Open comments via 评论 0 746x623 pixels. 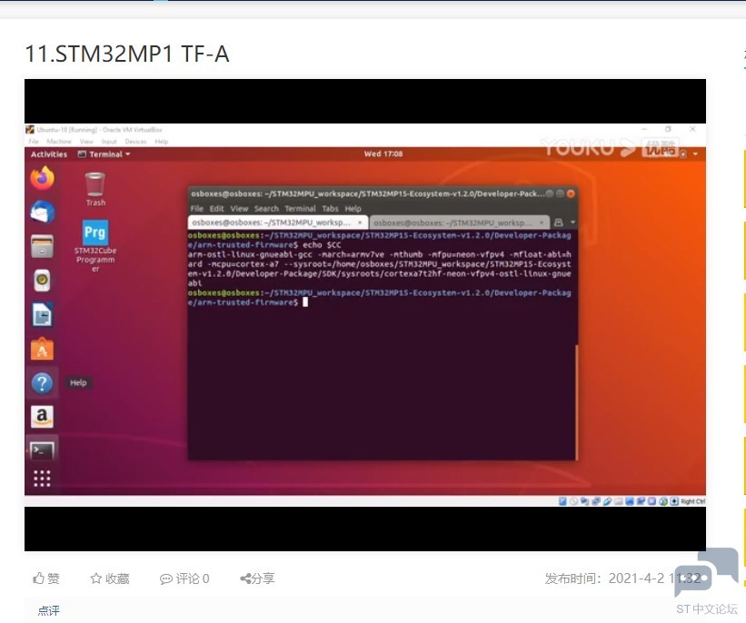(x=184, y=578)
